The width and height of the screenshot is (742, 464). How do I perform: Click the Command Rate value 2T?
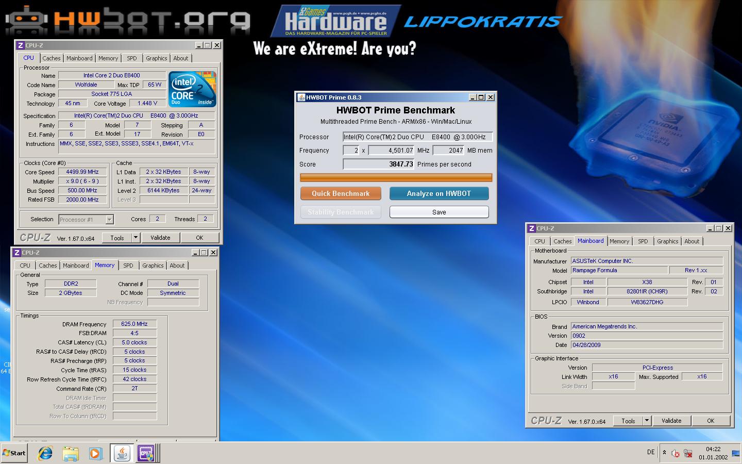[x=134, y=388]
